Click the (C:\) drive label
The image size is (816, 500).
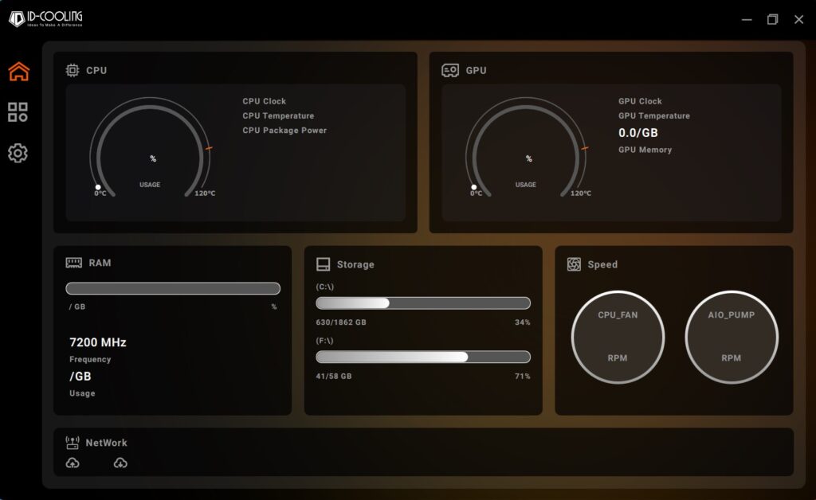[325, 287]
